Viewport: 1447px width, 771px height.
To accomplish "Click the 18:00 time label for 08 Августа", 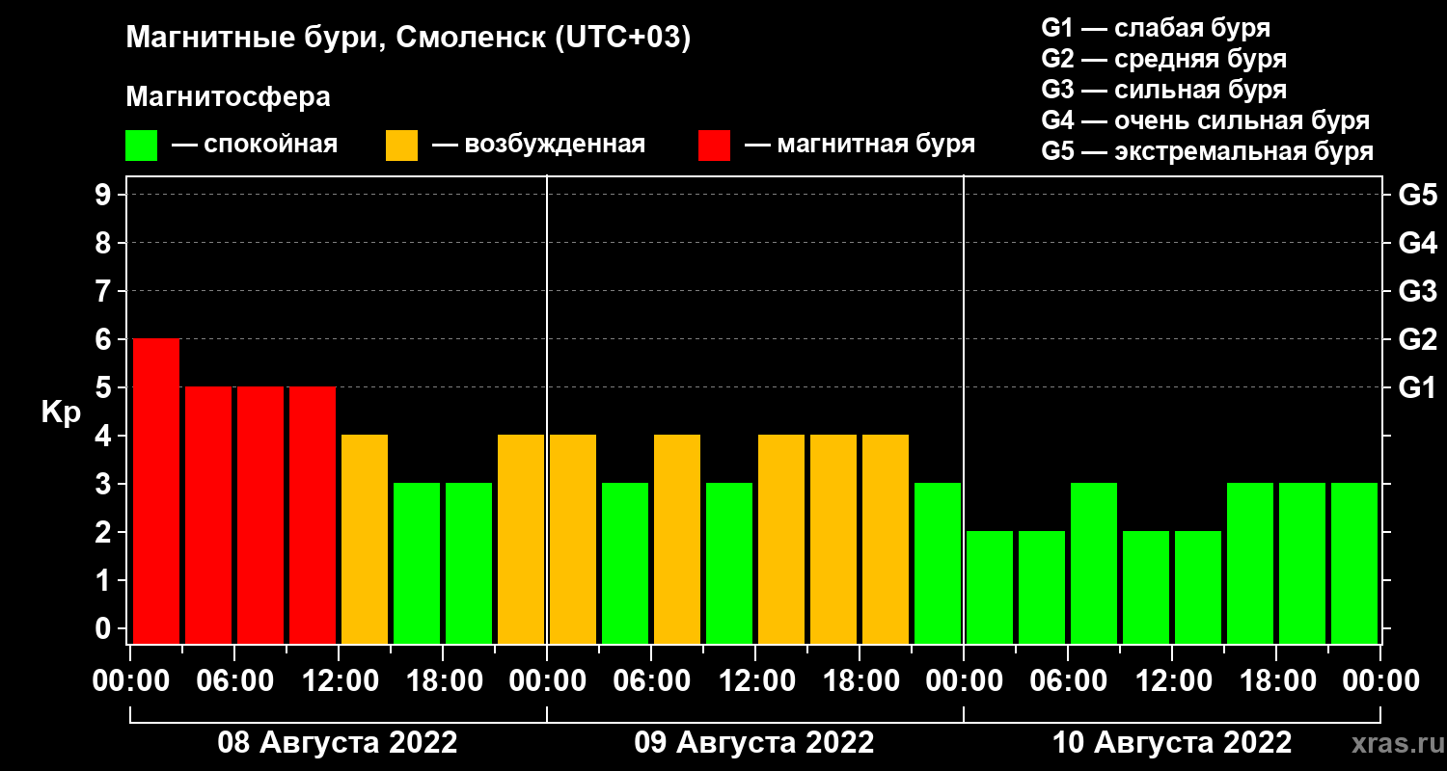I will pos(443,681).
